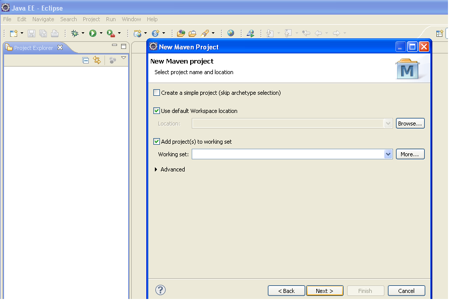Launch Debug with the bug icon
Screen dimensions: 450x301
click(75, 33)
